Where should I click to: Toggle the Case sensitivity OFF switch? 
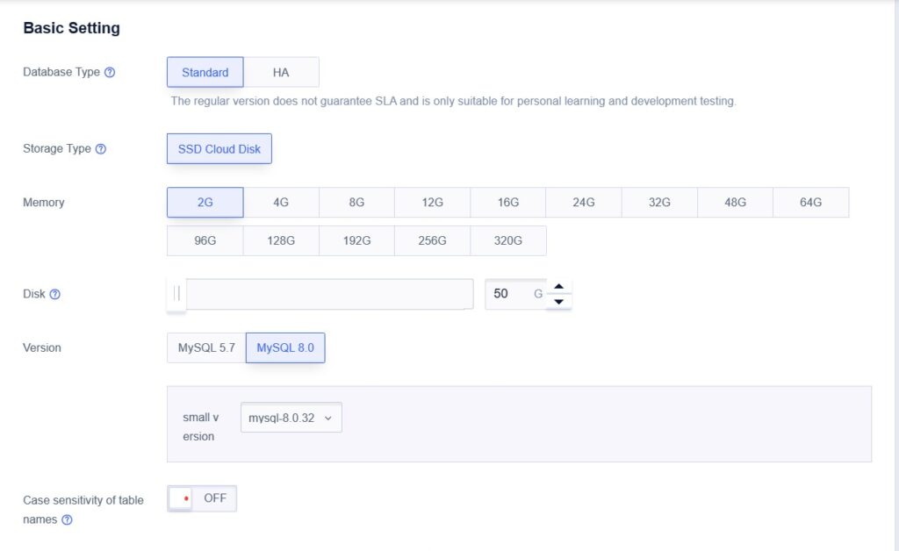click(x=202, y=497)
